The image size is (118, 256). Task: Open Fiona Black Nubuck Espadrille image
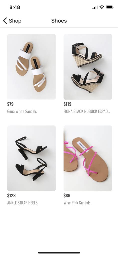pyautogui.click(x=88, y=67)
